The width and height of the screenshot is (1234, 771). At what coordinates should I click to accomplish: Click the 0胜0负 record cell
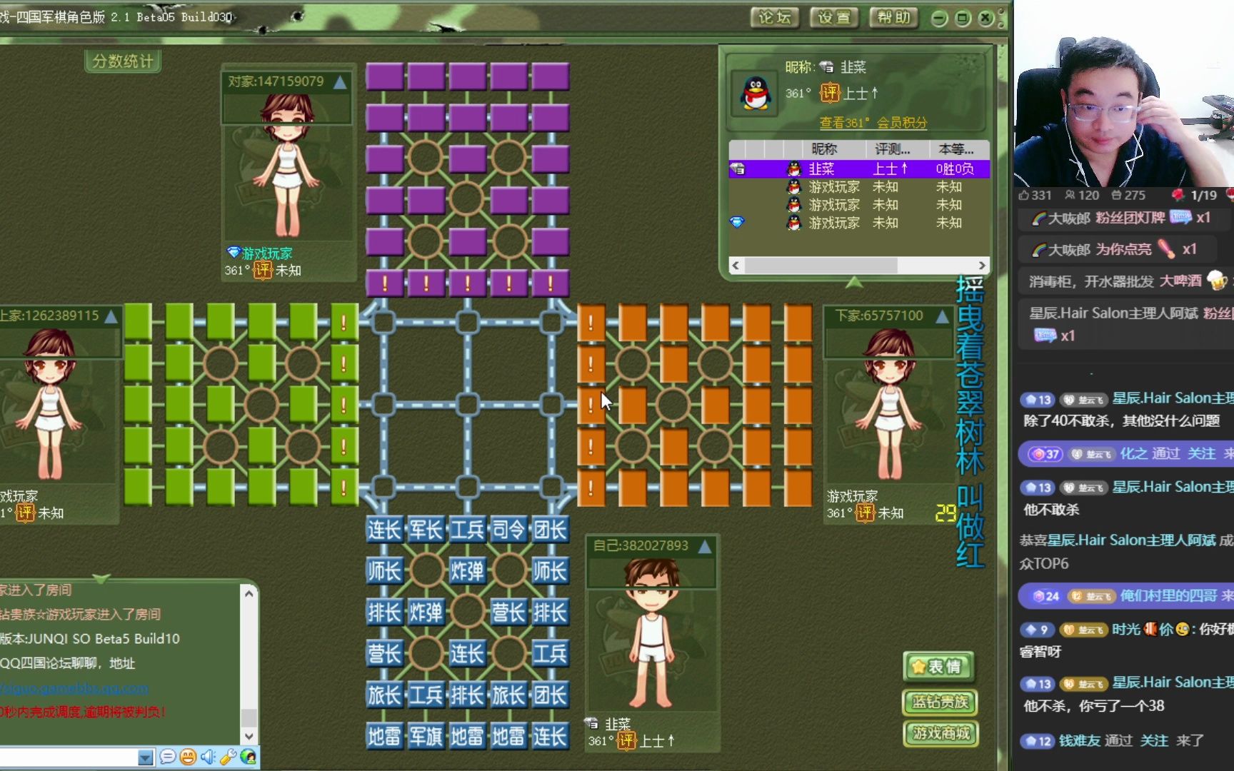click(x=955, y=168)
